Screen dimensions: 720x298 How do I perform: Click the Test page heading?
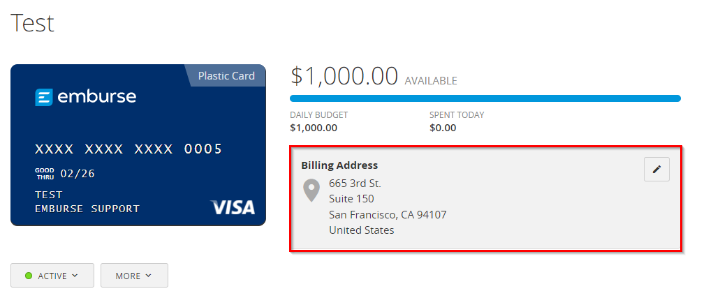point(32,22)
